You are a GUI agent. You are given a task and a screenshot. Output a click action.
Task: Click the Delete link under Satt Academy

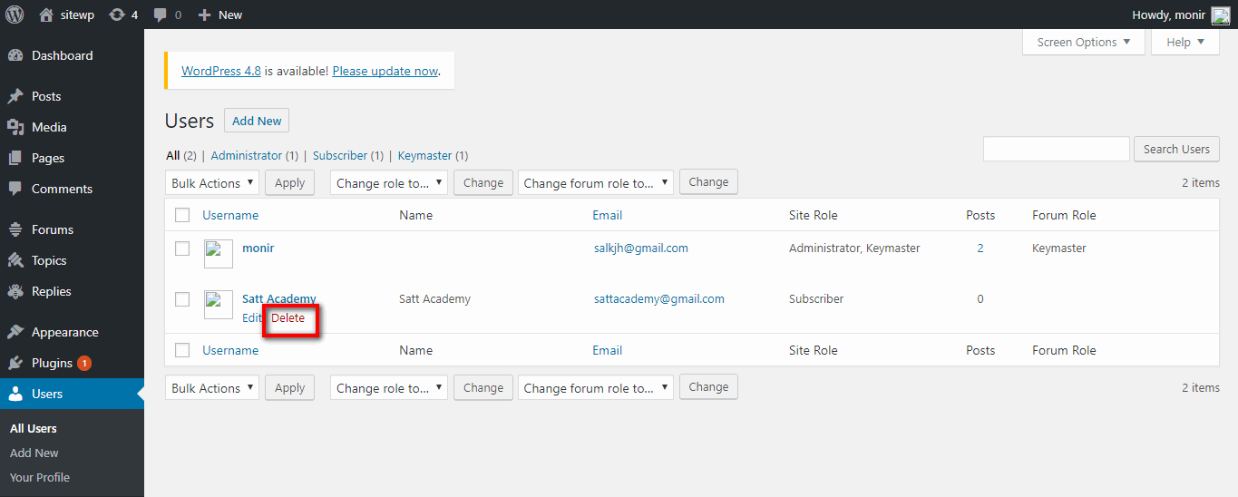[x=288, y=318]
